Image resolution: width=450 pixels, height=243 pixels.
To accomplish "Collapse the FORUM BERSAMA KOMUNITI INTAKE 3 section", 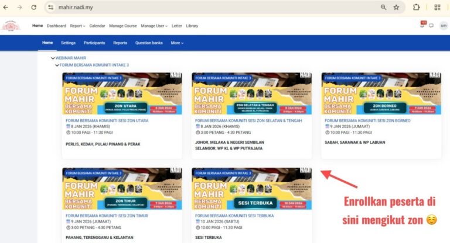I will [x=57, y=65].
